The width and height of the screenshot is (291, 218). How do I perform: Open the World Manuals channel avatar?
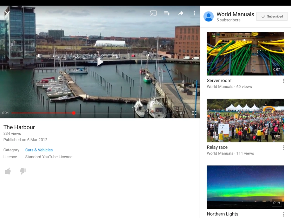pos(208,16)
